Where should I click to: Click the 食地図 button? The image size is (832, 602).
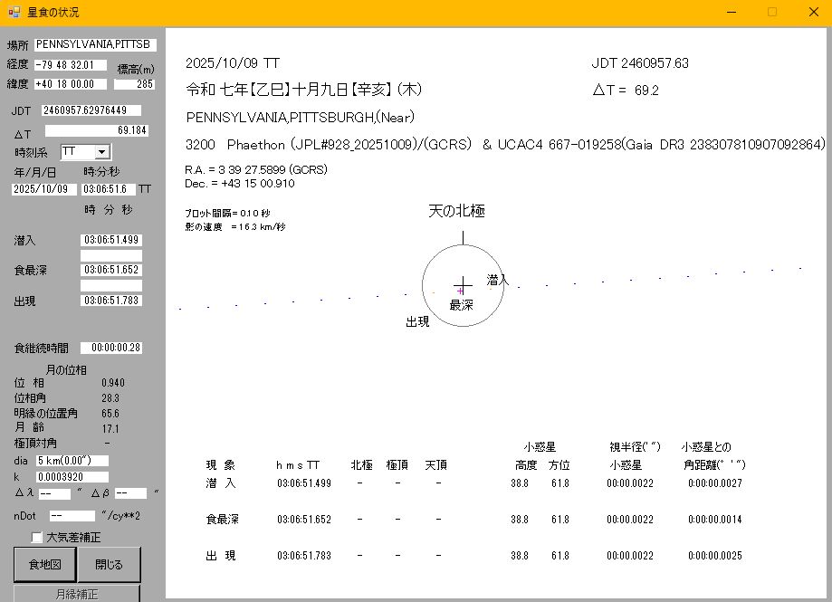pos(43,565)
